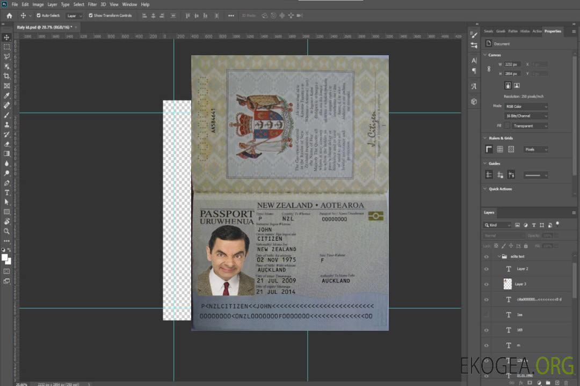Open the Auto-Select Layer dropdown
Viewport: 580px width, 386px height.
tap(74, 16)
